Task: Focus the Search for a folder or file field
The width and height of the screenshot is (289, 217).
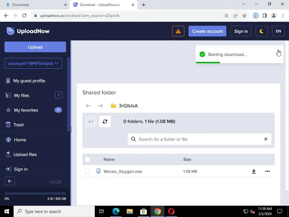Action: (200, 139)
